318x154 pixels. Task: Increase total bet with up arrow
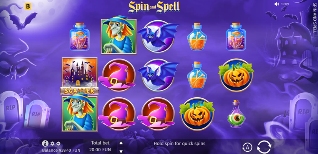[x=121, y=143]
